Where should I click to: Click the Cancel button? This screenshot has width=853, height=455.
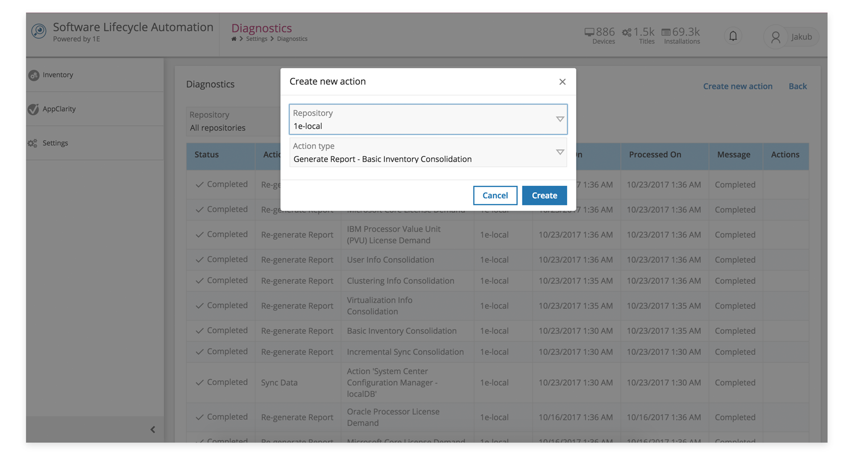[x=495, y=196]
